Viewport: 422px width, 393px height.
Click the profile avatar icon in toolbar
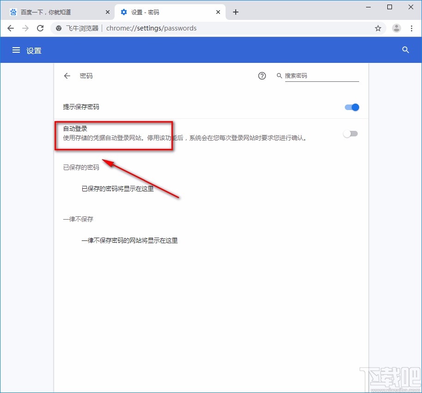(x=396, y=28)
